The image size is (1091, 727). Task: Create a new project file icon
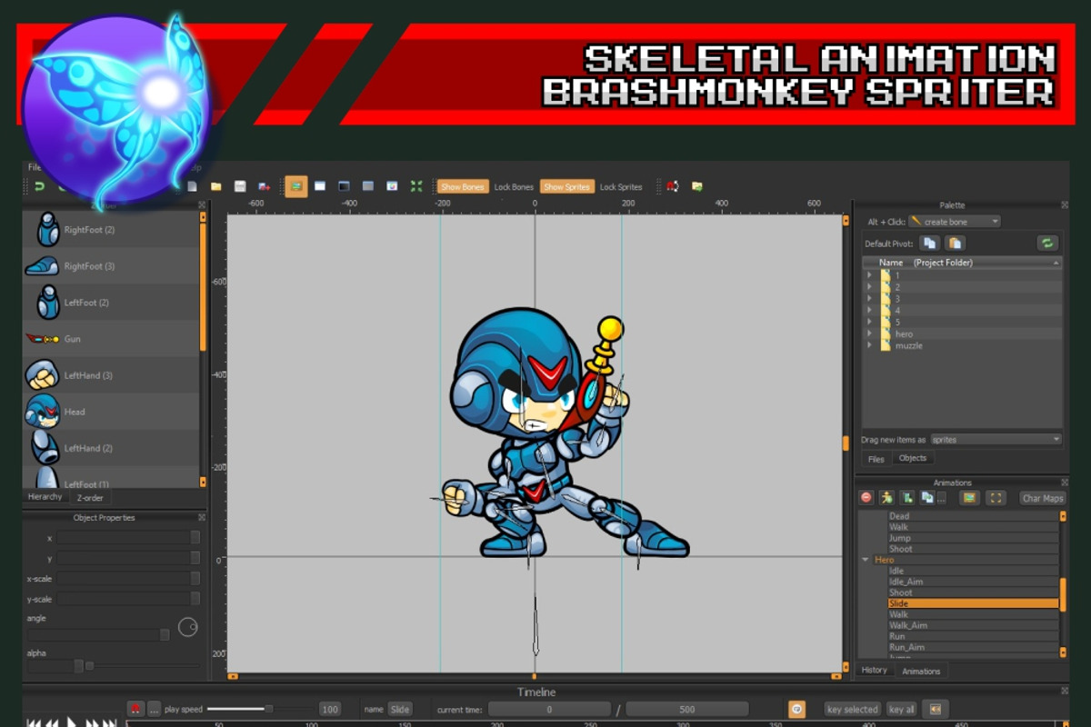[193, 186]
